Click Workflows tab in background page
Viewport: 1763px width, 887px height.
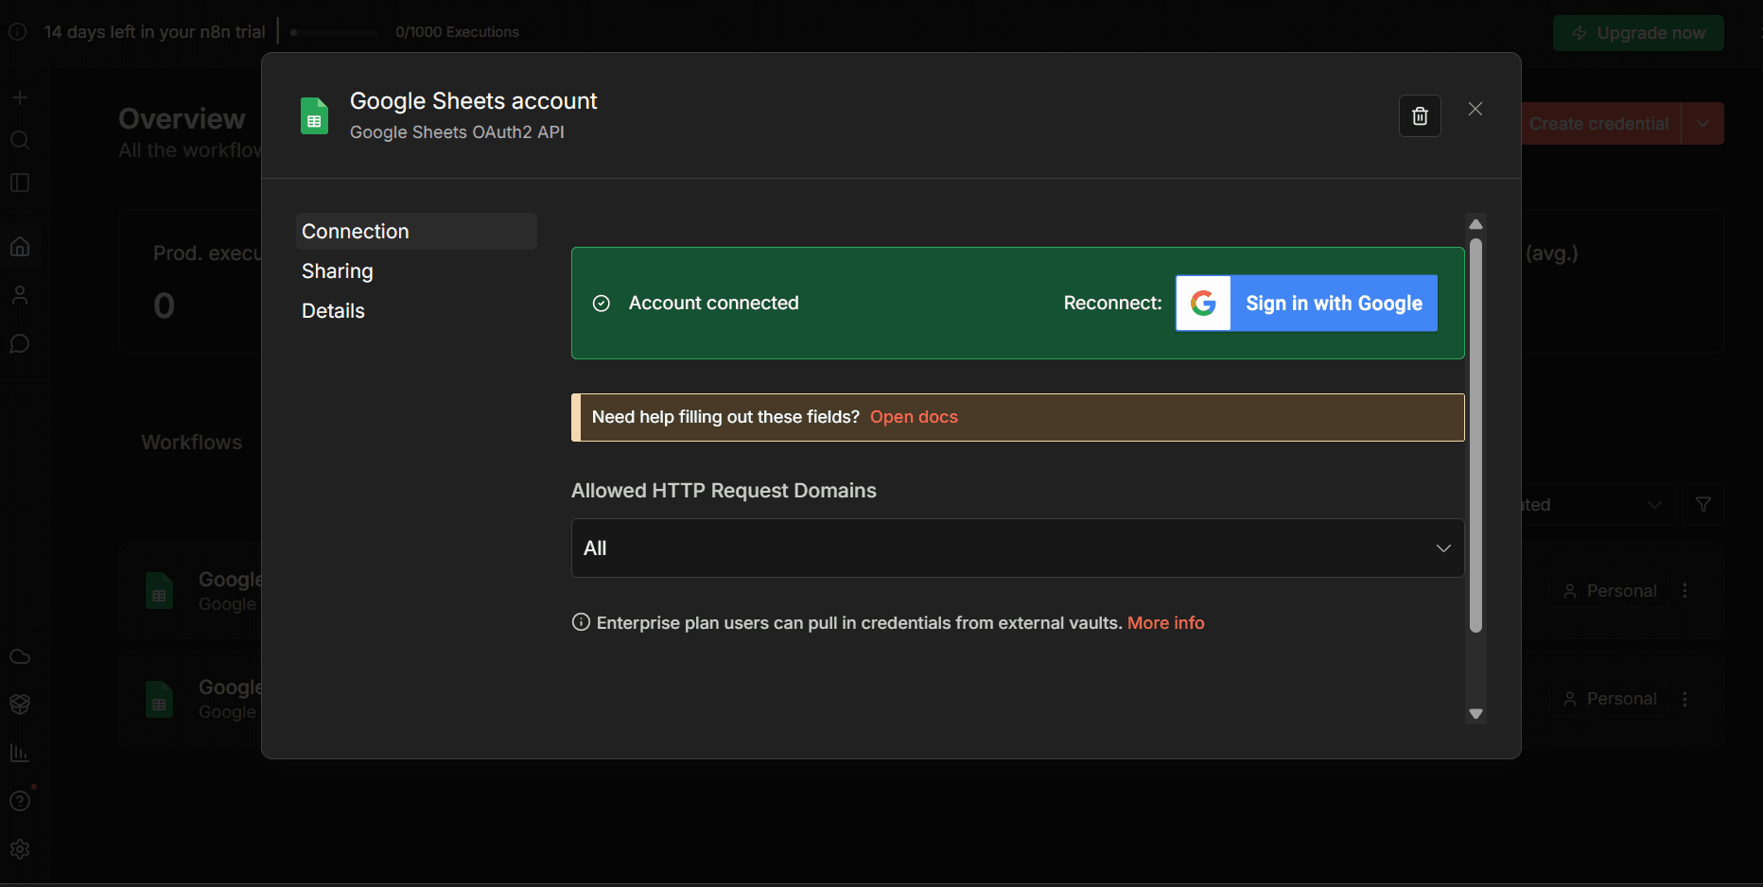[191, 443]
